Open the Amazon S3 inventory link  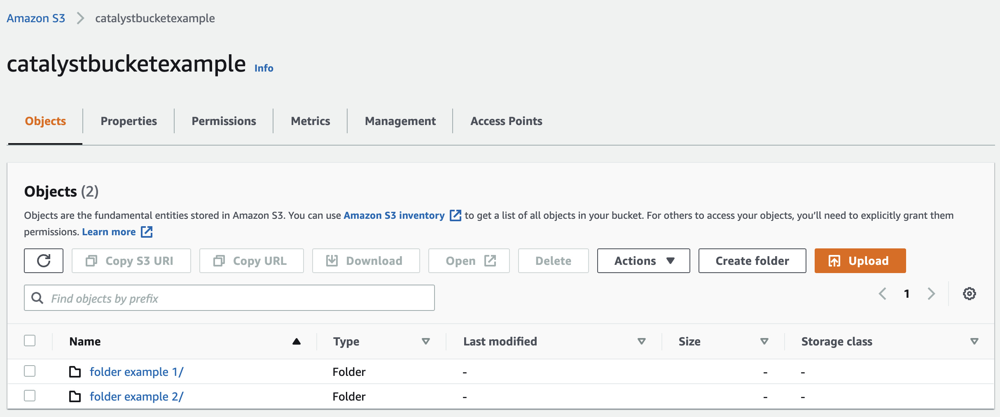(394, 215)
